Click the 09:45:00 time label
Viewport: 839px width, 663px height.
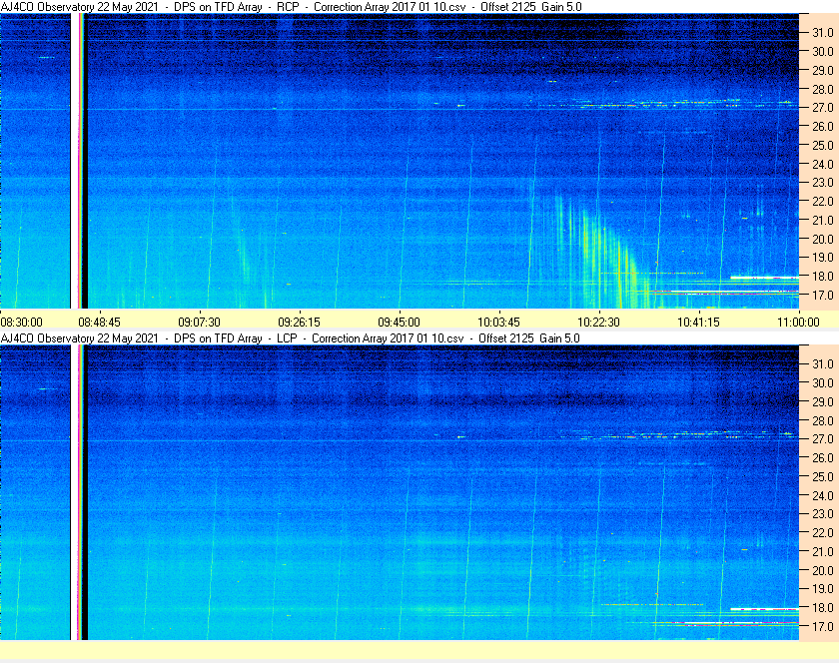[x=400, y=323]
